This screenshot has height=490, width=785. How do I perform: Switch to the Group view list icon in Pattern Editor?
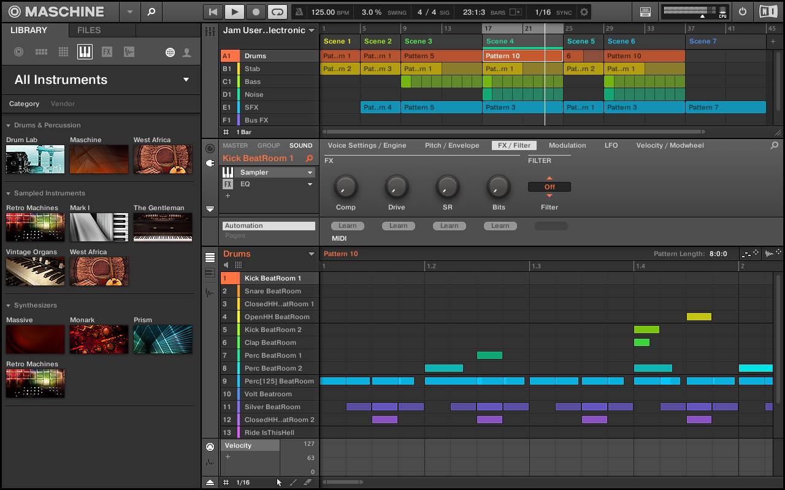pyautogui.click(x=210, y=257)
